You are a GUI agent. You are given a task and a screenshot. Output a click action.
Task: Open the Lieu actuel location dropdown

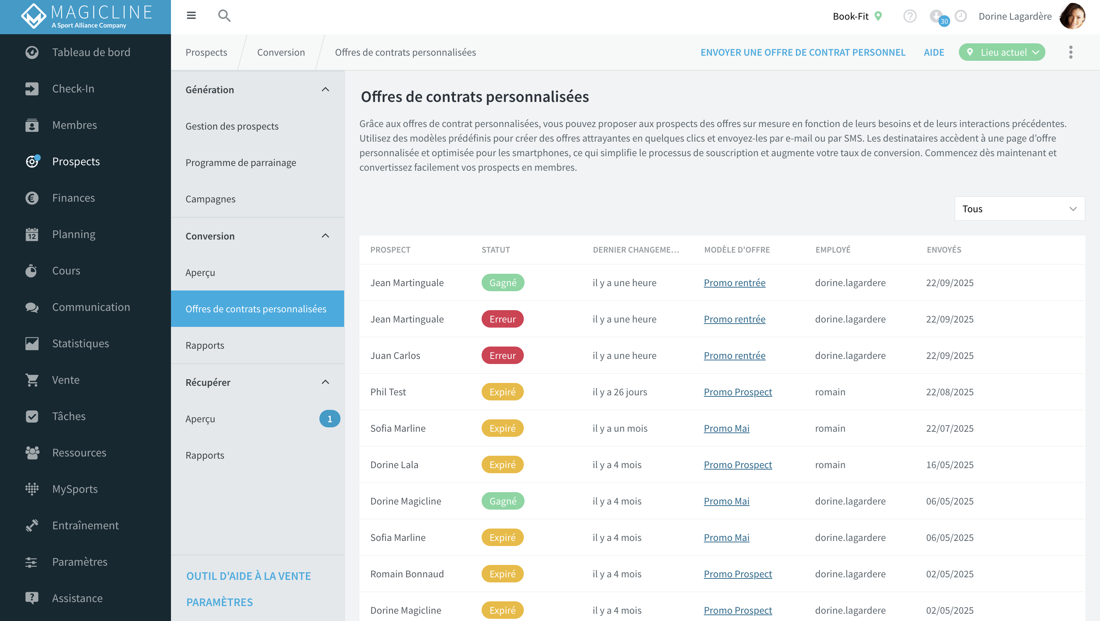pyautogui.click(x=1002, y=52)
